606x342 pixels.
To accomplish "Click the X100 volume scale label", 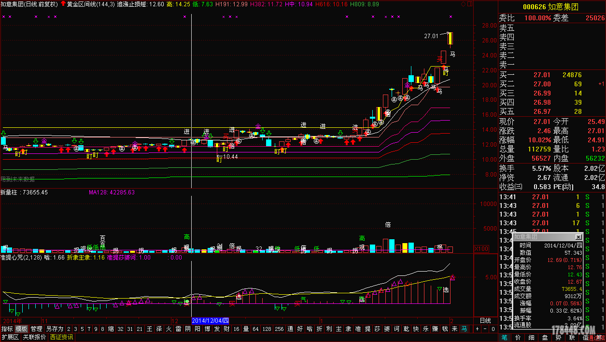I will (x=481, y=249).
